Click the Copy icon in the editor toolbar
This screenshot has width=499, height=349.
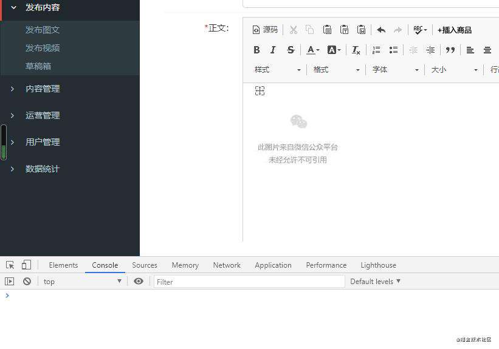pos(310,30)
